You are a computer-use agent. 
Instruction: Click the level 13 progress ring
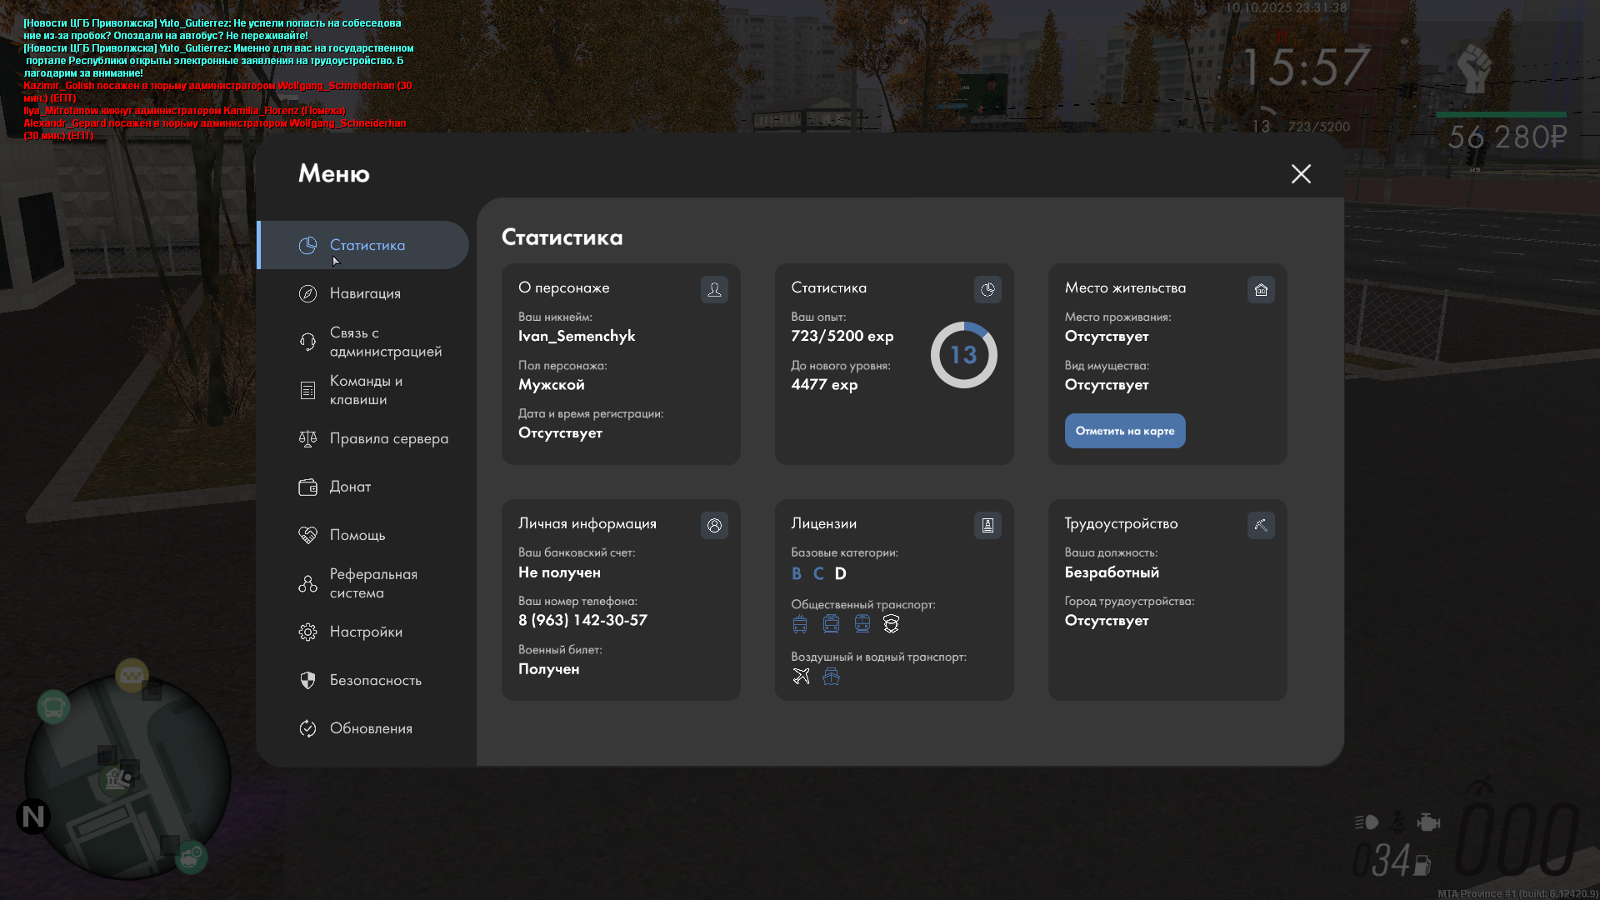tap(963, 355)
